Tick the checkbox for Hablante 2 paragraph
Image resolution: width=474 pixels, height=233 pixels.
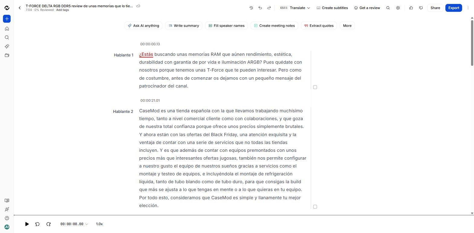click(x=315, y=207)
